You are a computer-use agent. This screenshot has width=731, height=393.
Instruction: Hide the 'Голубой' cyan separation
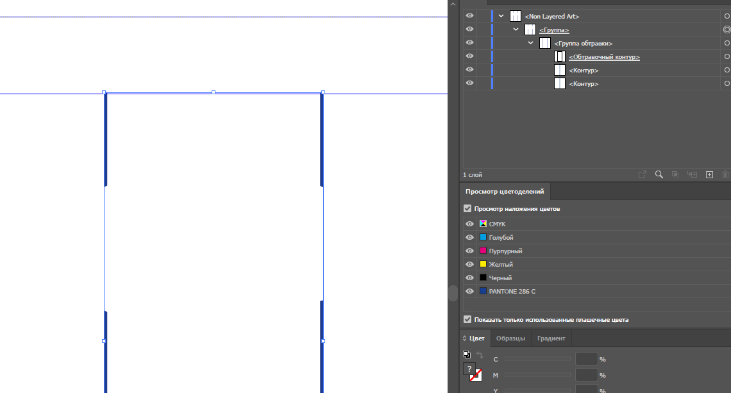tap(469, 237)
